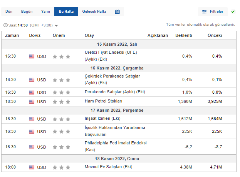This screenshot has width=240, height=177.
Task: Click importance stars for İnşaat İzinleri row
Action: click(62, 119)
